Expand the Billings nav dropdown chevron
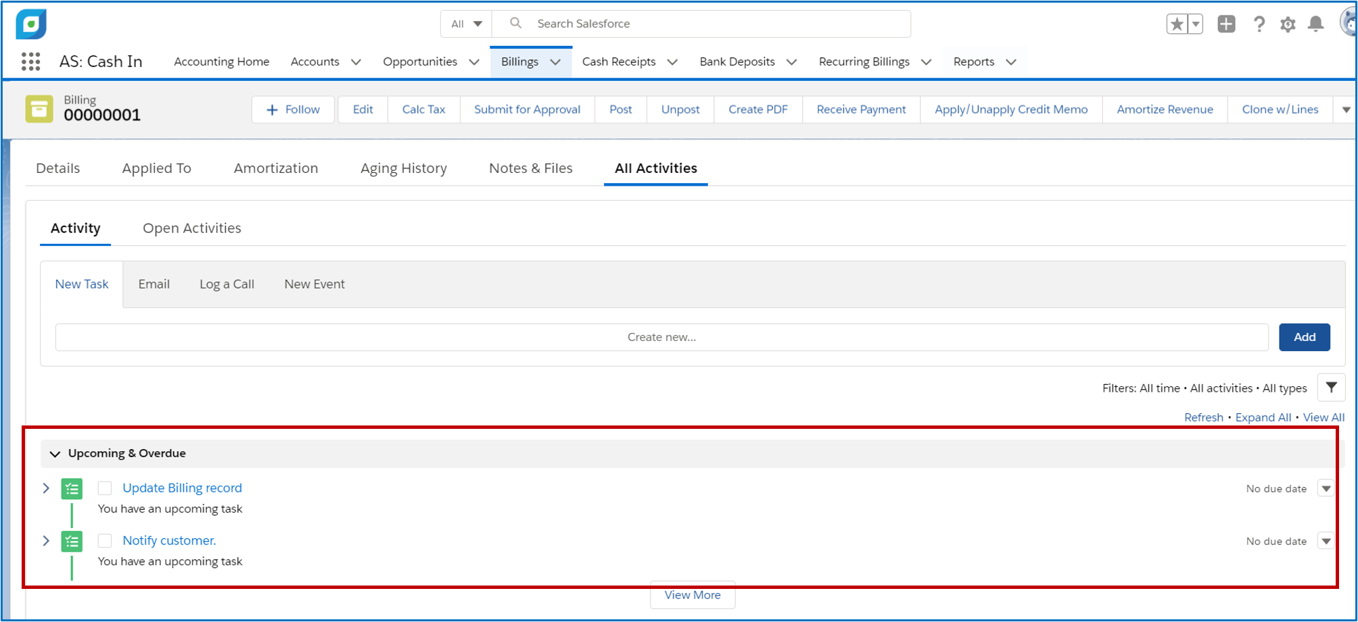 (x=555, y=62)
